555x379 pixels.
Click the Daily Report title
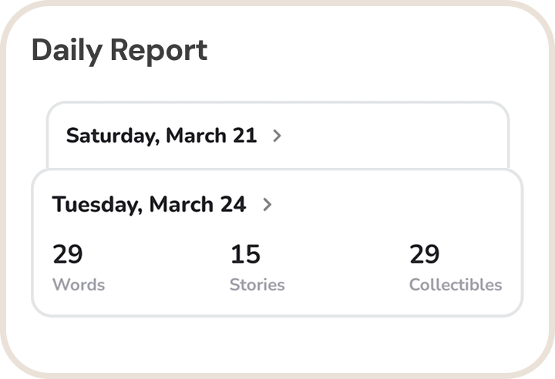click(x=119, y=51)
